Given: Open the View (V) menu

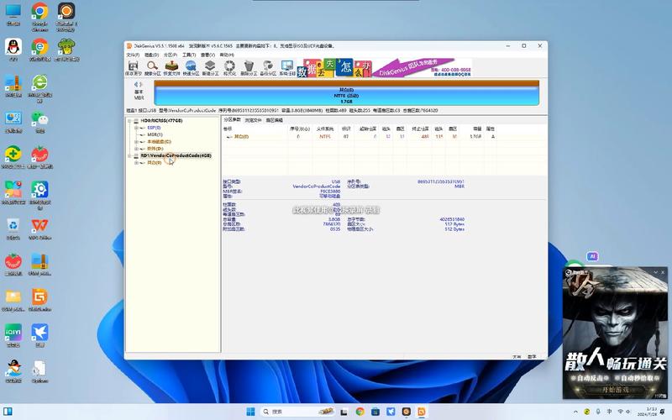Looking at the screenshot, I should coord(207,55).
